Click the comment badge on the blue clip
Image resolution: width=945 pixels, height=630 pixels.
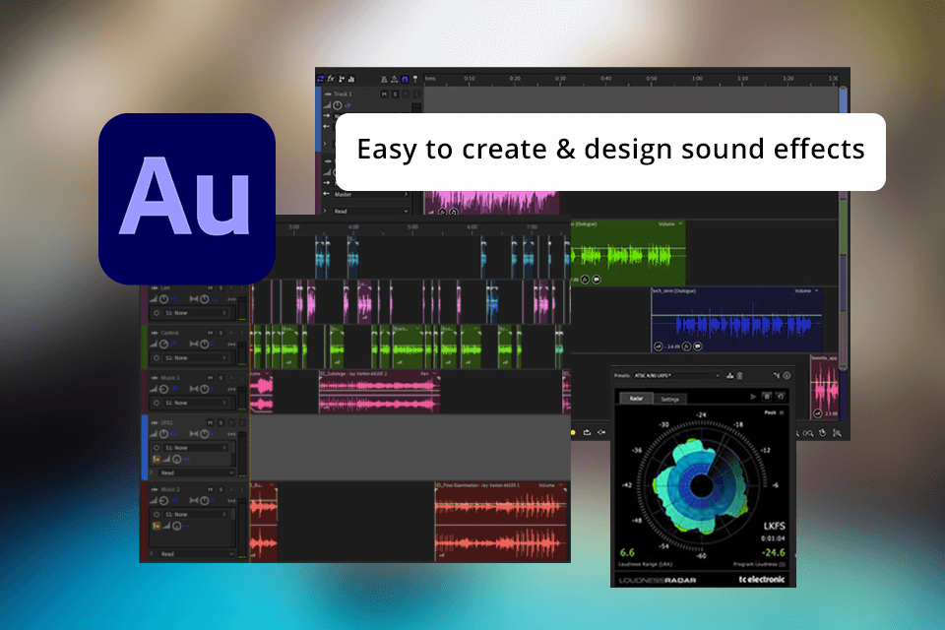[698, 346]
